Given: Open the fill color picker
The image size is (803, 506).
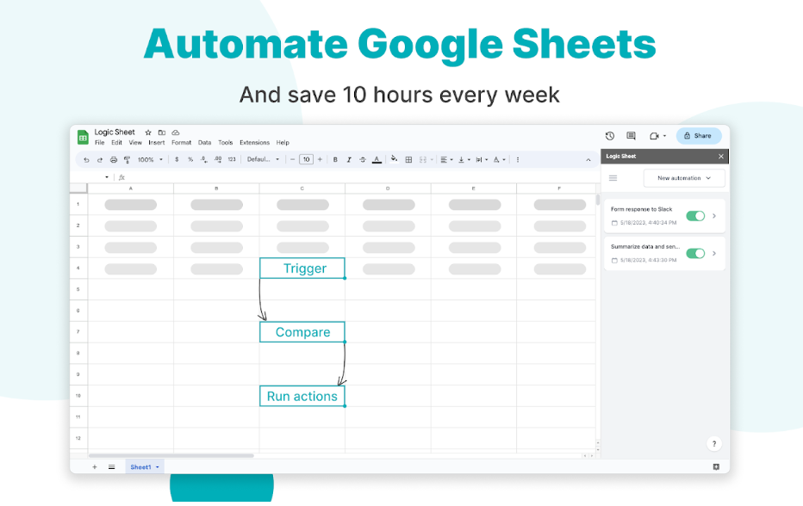Looking at the screenshot, I should point(394,159).
